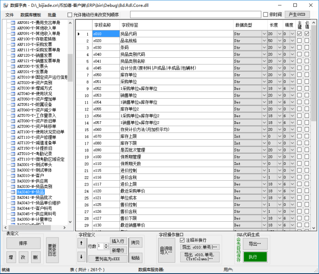Click the move-row-down arrow button
Viewport: 319px width, 274px height.
[x=82, y=257]
